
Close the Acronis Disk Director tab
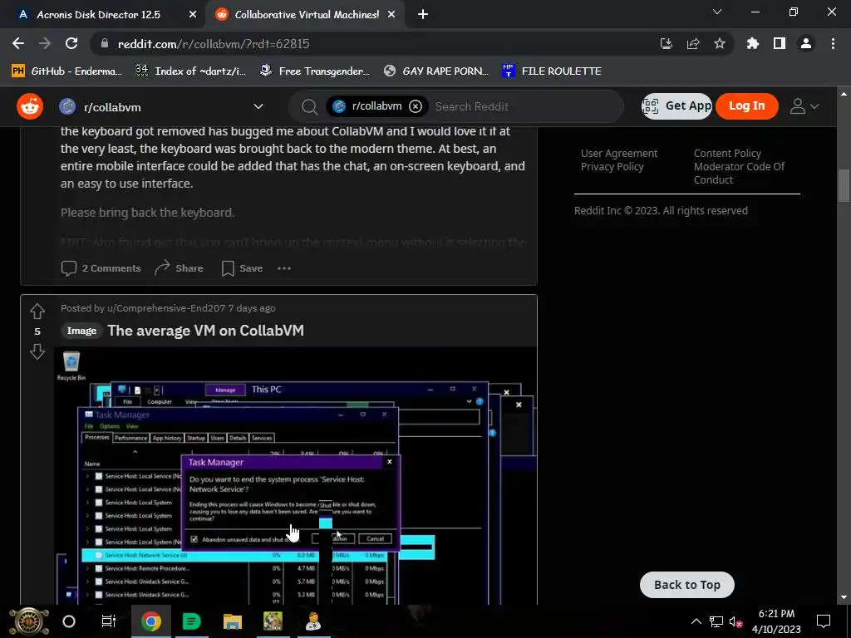[192, 15]
